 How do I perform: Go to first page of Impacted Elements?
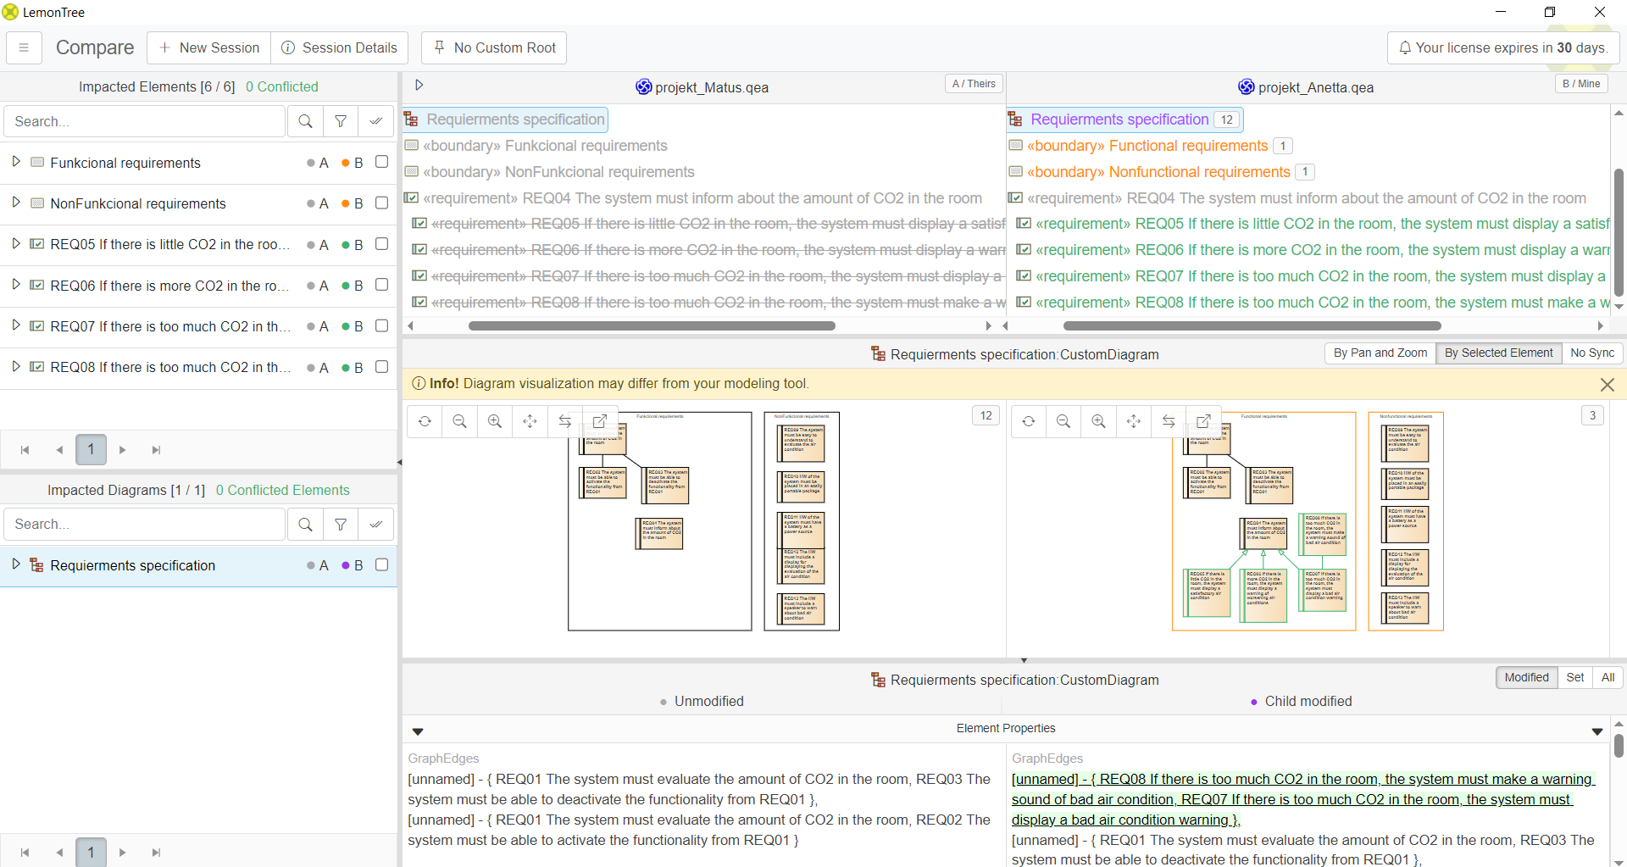25,450
